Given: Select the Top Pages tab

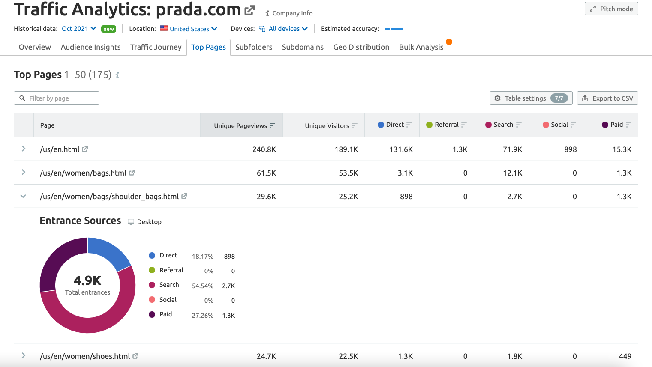Looking at the screenshot, I should [x=208, y=47].
